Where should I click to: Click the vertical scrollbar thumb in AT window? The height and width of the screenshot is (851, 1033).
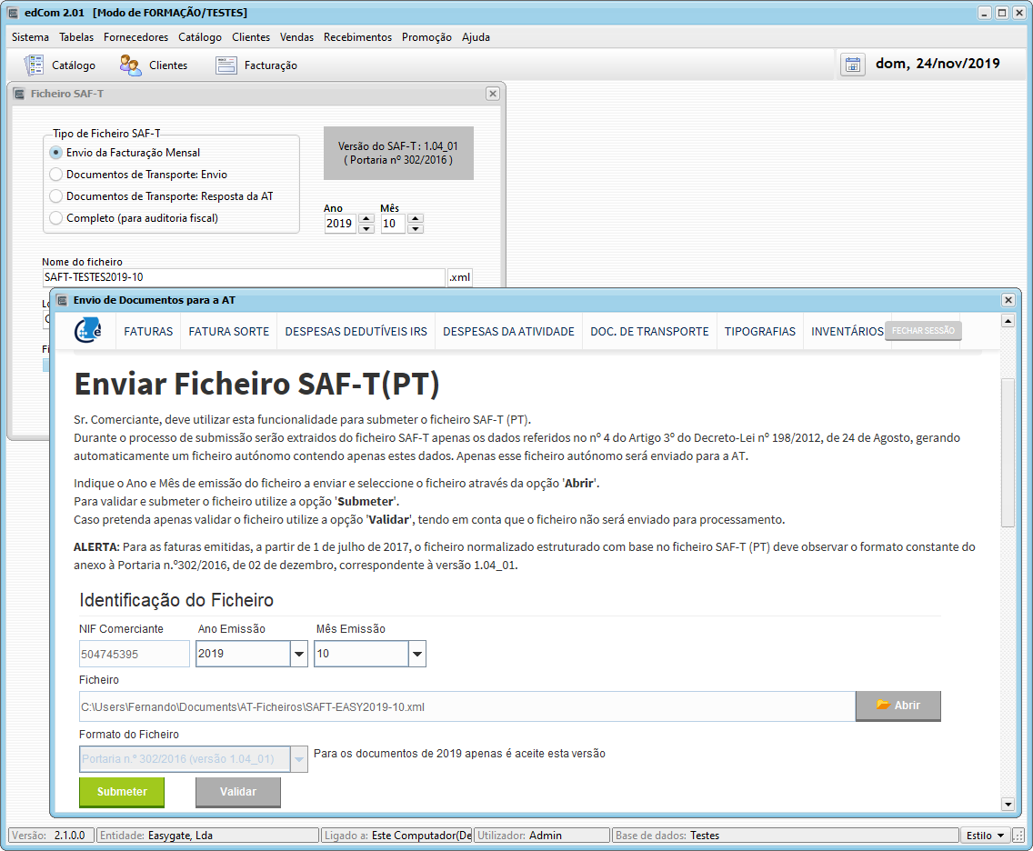[1008, 453]
